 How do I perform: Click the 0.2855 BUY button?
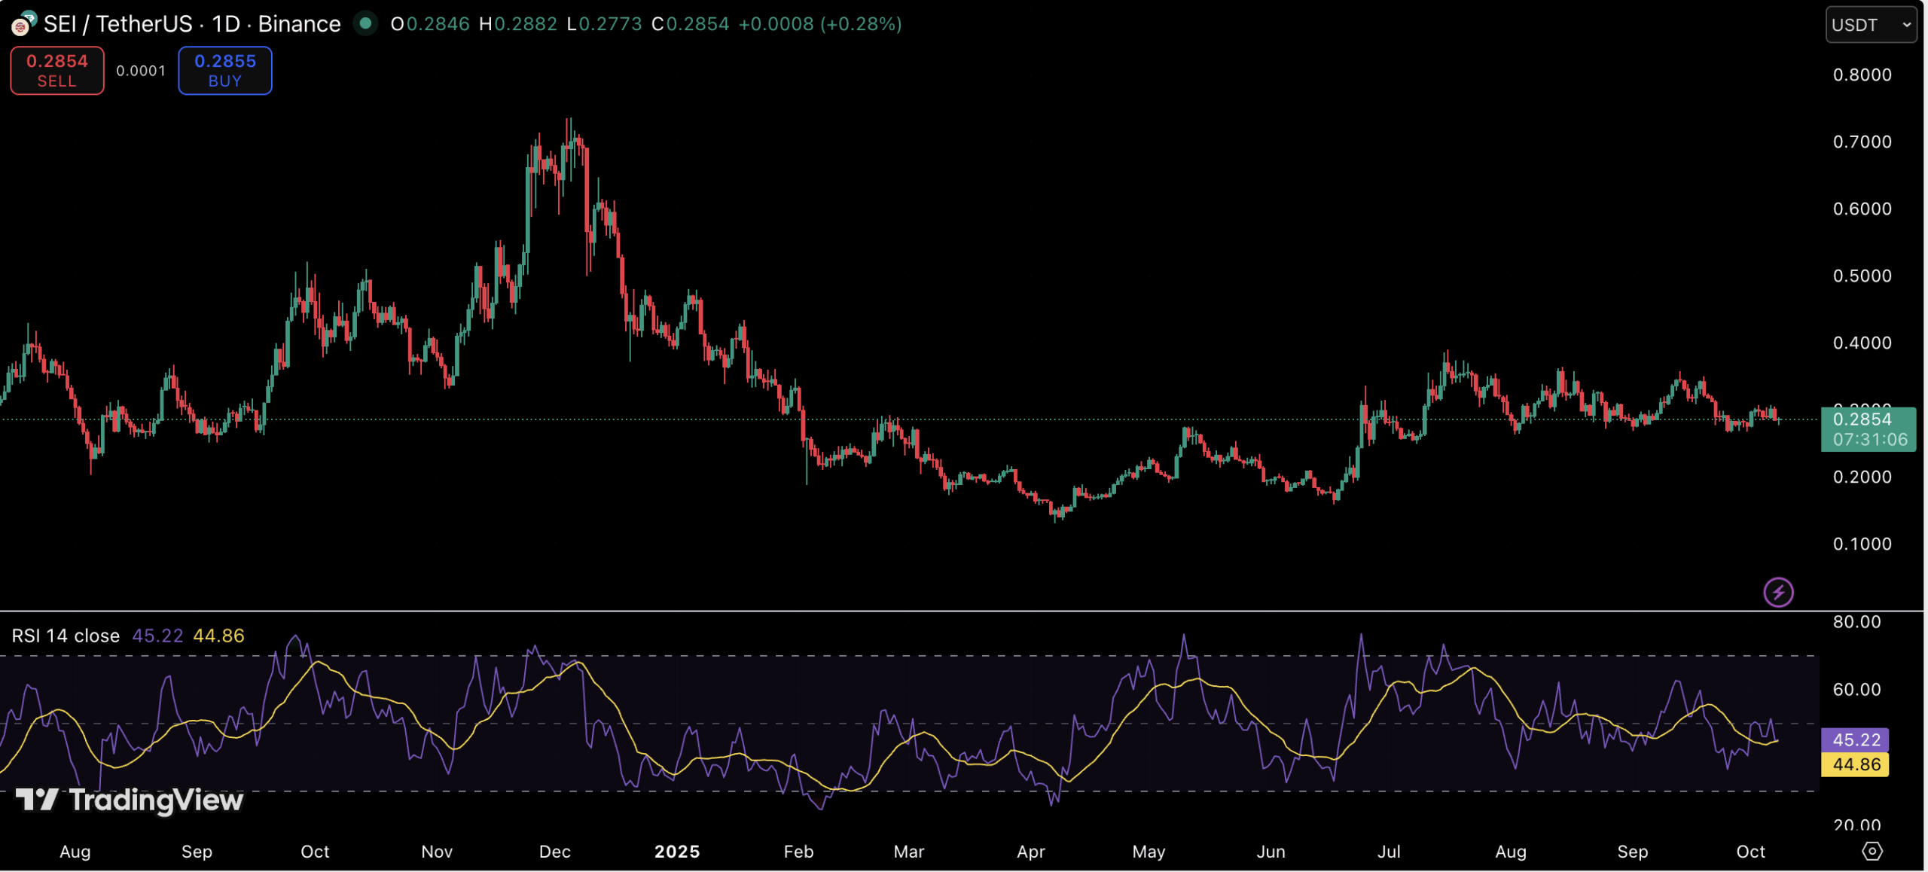tap(224, 71)
